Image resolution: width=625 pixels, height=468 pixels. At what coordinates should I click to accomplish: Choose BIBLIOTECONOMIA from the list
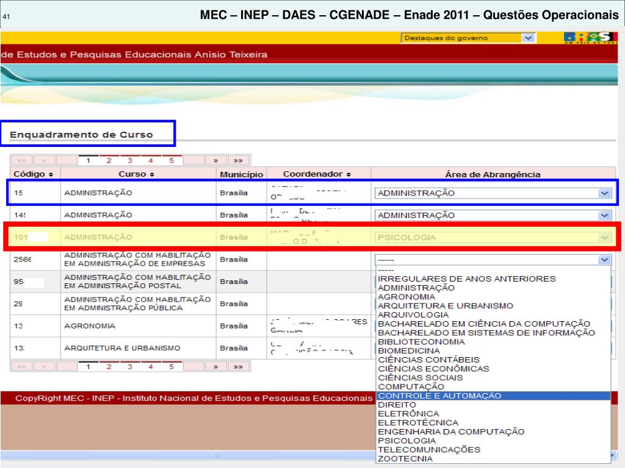click(x=493, y=342)
